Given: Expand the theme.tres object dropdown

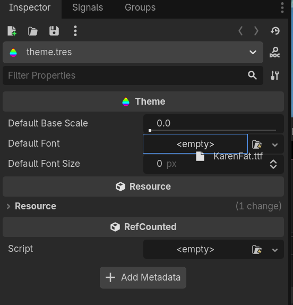Looking at the screenshot, I should coord(253,52).
